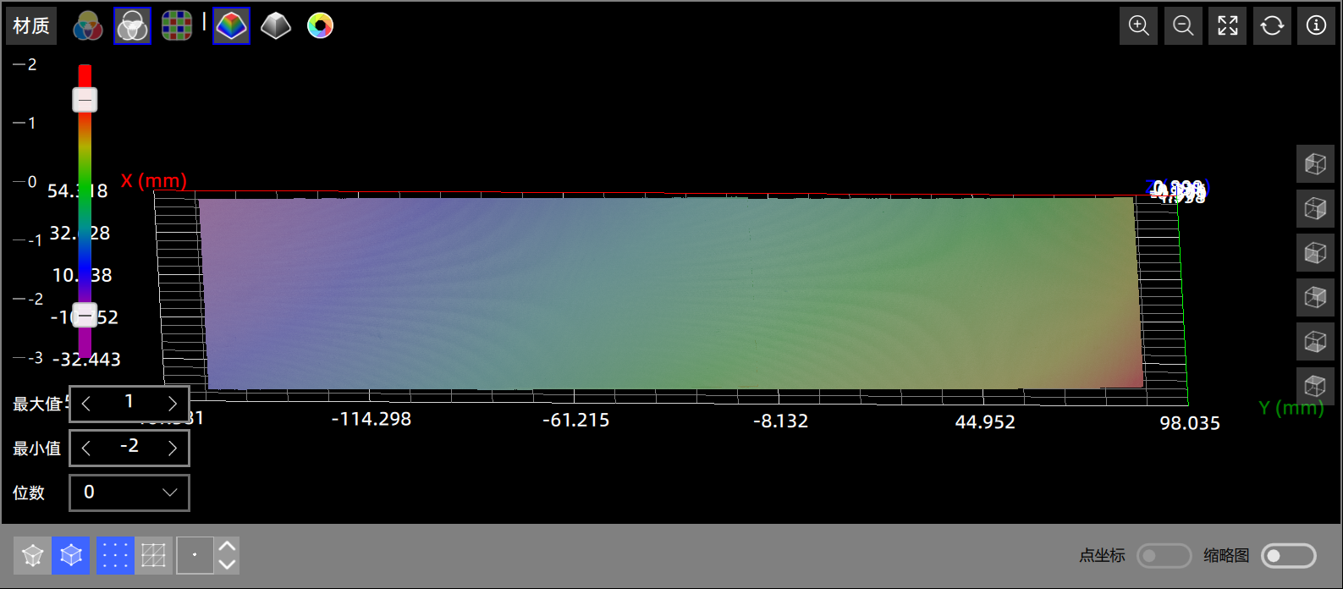
Task: Click the upper color scale slider handle
Action: (85, 100)
